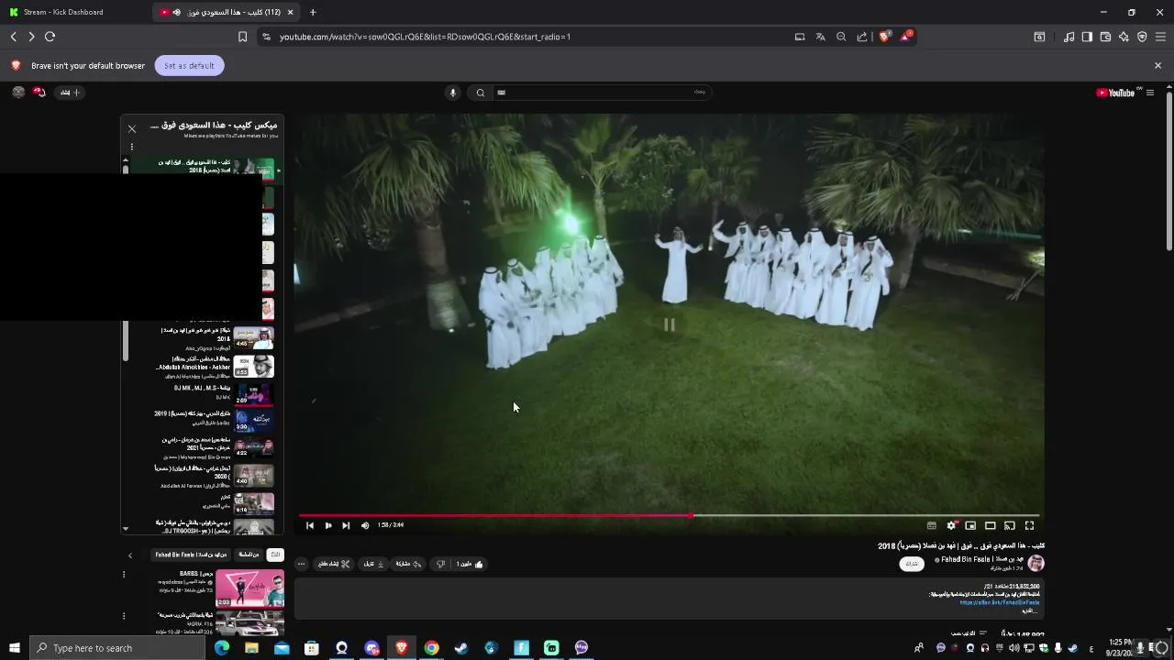Enable miniplayer mode
1174x660 pixels.
tap(970, 525)
